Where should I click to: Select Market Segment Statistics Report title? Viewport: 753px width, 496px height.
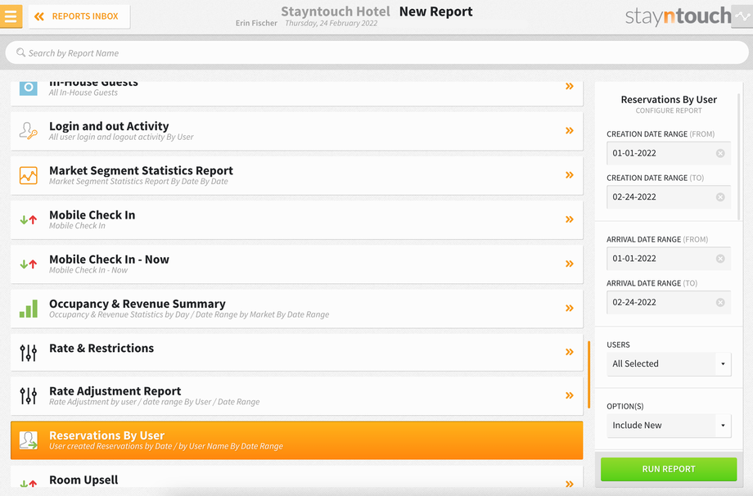click(x=141, y=170)
